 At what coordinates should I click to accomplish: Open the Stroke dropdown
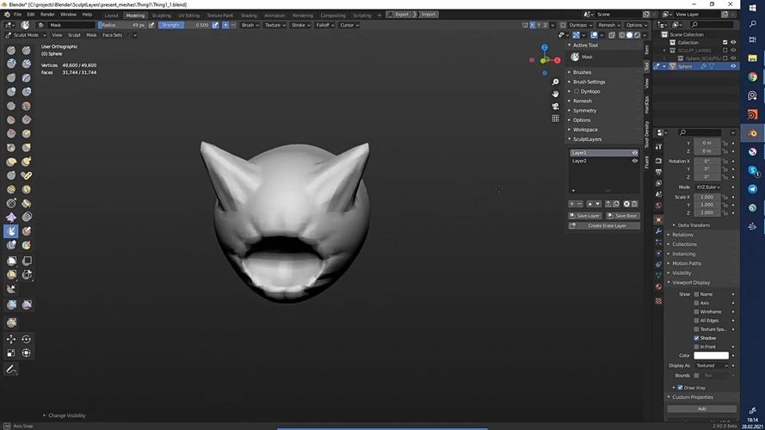tap(300, 25)
